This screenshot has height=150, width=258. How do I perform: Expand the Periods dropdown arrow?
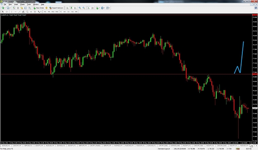pos(104,8)
